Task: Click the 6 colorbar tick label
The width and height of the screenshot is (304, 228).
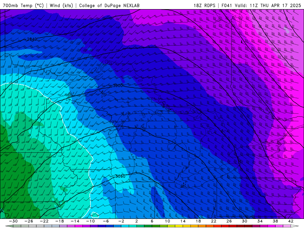Action: click(152, 221)
